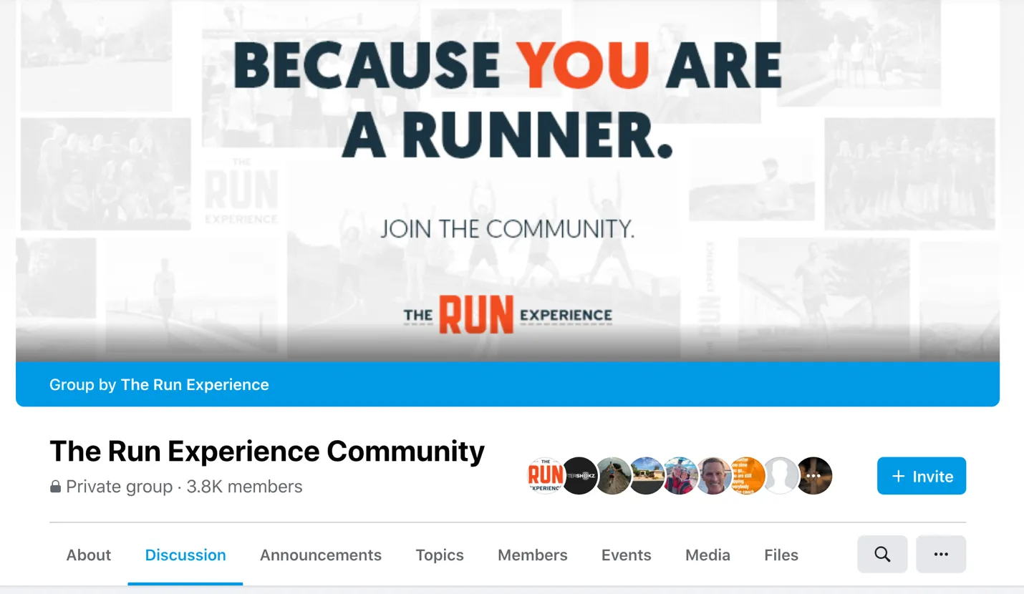Screen dimensions: 1024x594
Task: Switch to the Announcements tab
Action: click(x=321, y=555)
